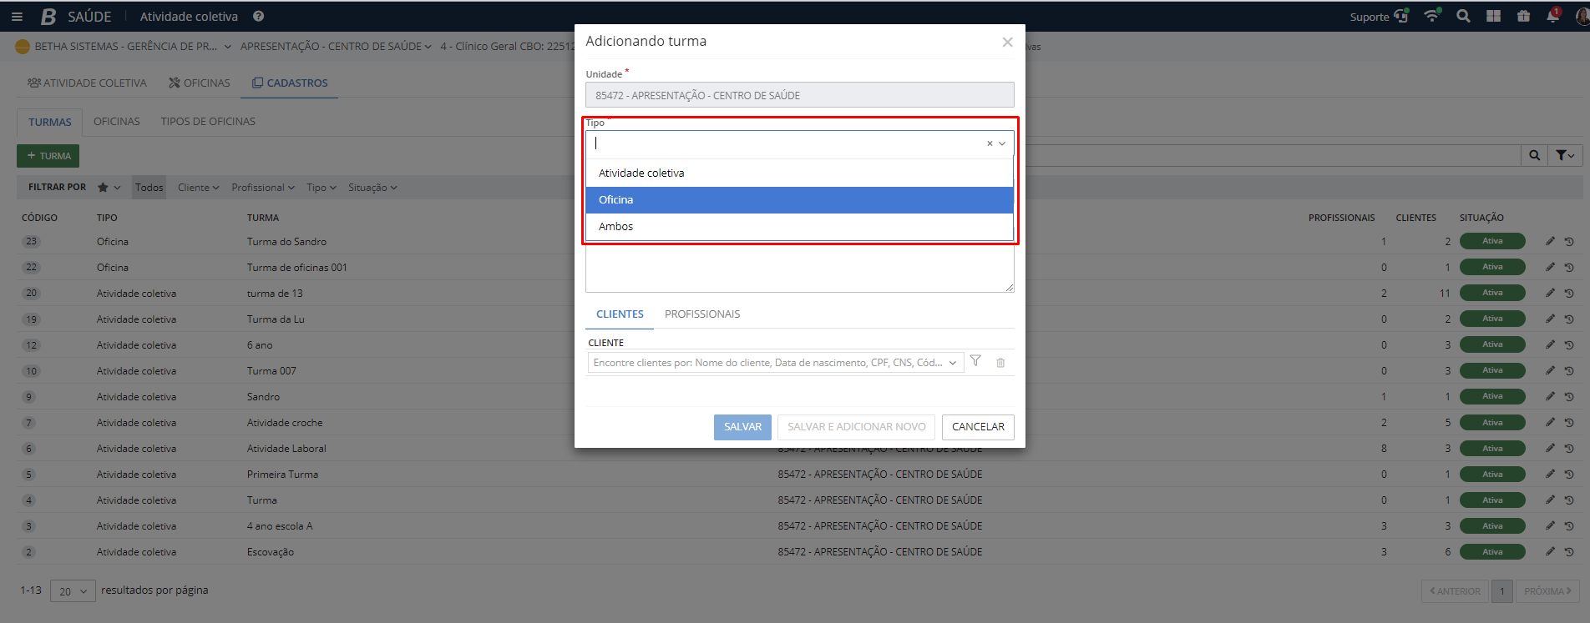Click code badge 23
The height and width of the screenshot is (623, 1590).
31,241
